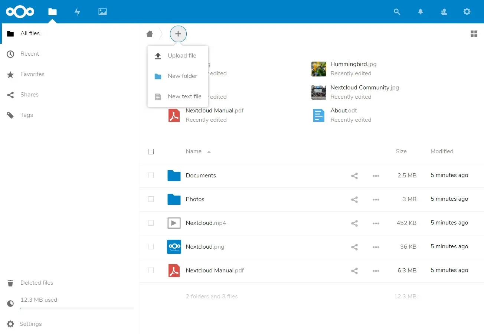
Task: Select the Nextcloud.mp4 checkbox
Action: pyautogui.click(x=151, y=223)
